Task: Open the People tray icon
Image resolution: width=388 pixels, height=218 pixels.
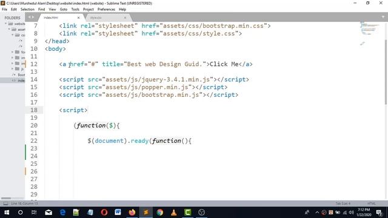Action: (x=307, y=213)
